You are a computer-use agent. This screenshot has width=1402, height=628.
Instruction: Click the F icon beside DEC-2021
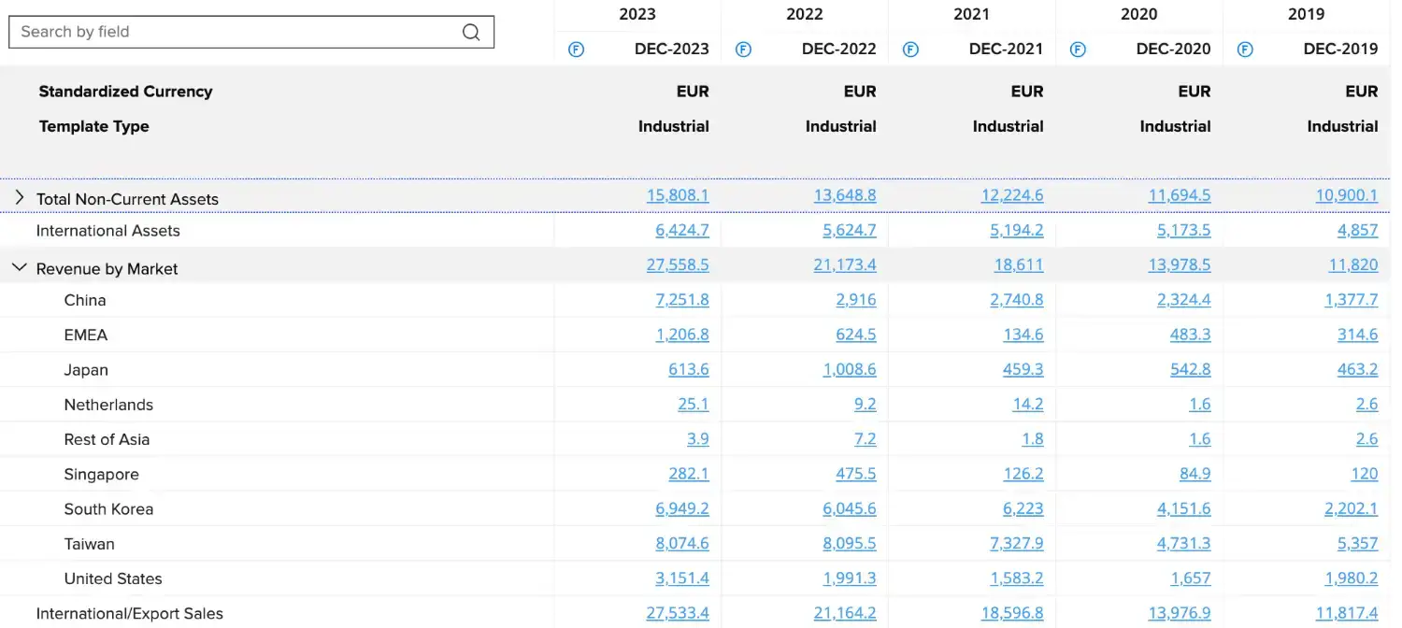pyautogui.click(x=910, y=50)
